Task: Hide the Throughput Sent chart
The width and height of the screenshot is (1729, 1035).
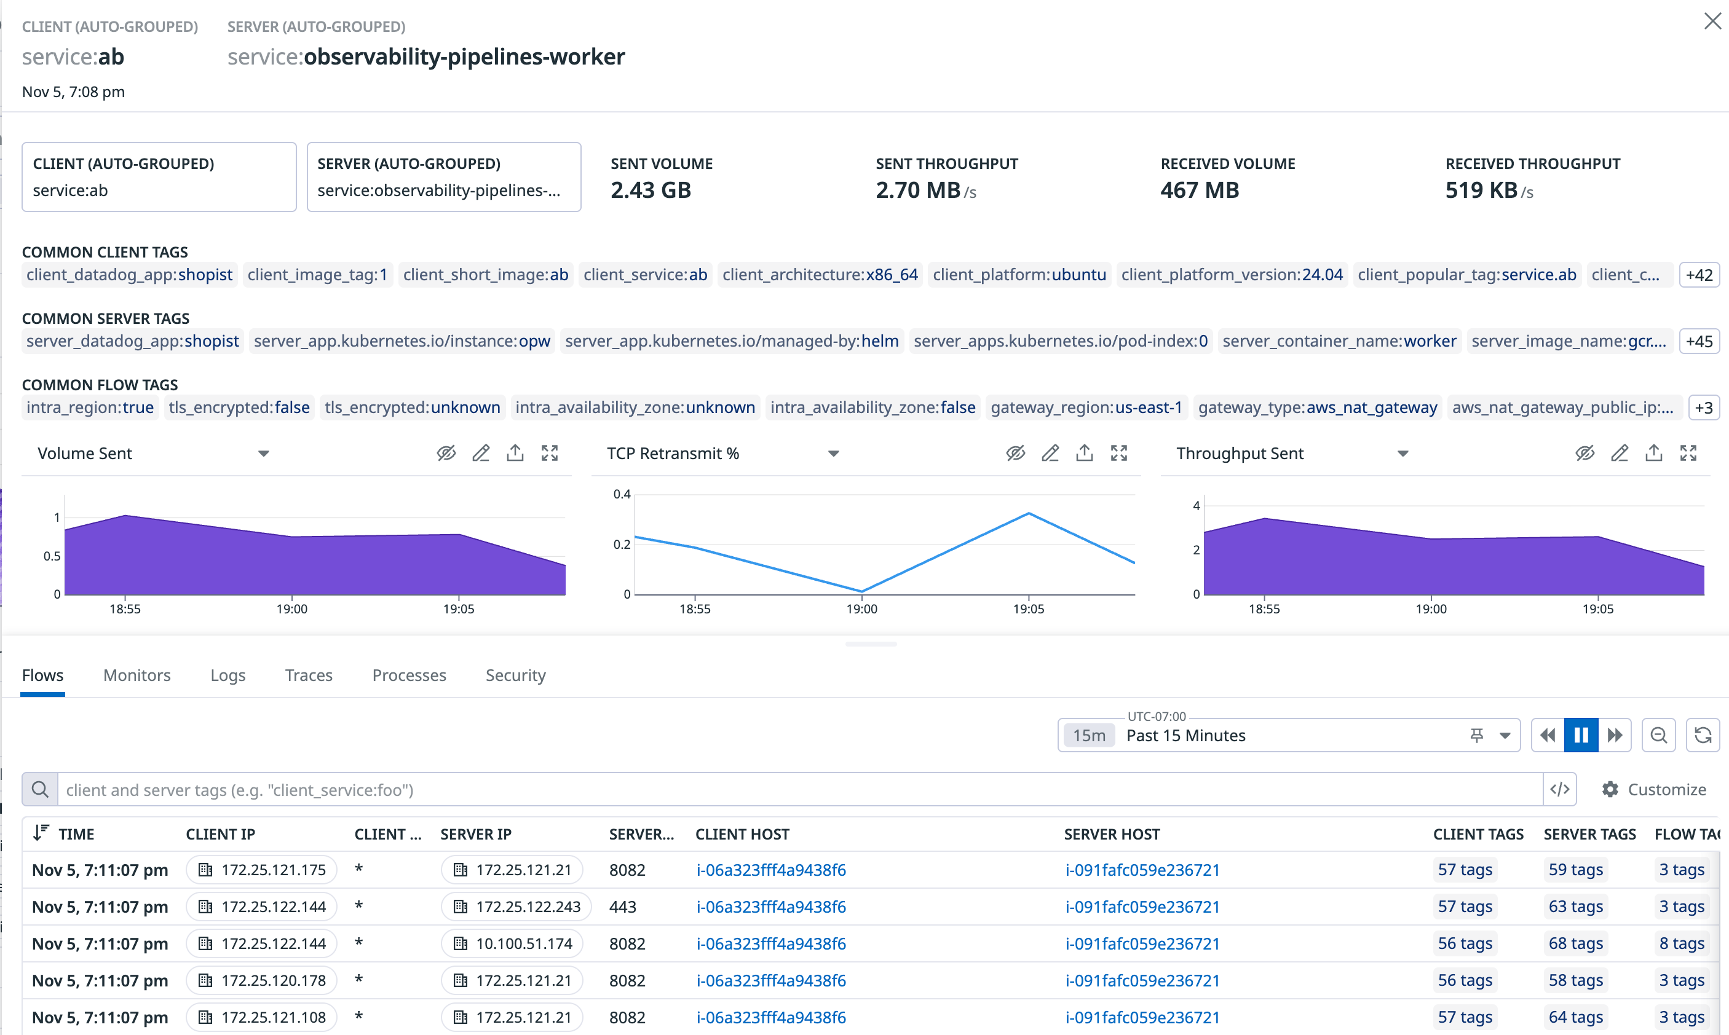Action: point(1585,452)
